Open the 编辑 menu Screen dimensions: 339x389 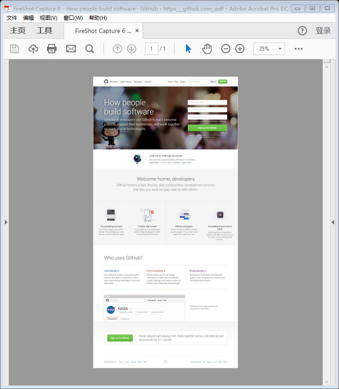point(29,18)
